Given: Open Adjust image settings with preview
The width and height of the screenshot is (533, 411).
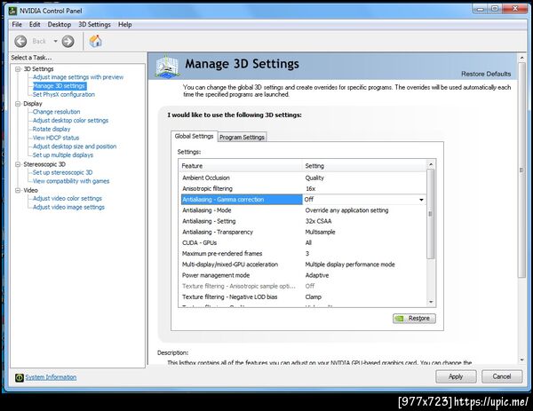Looking at the screenshot, I should point(78,77).
